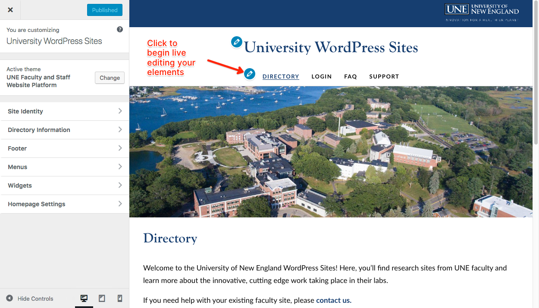539x308 pixels.
Task: Open the Widgets section
Action: [65, 185]
